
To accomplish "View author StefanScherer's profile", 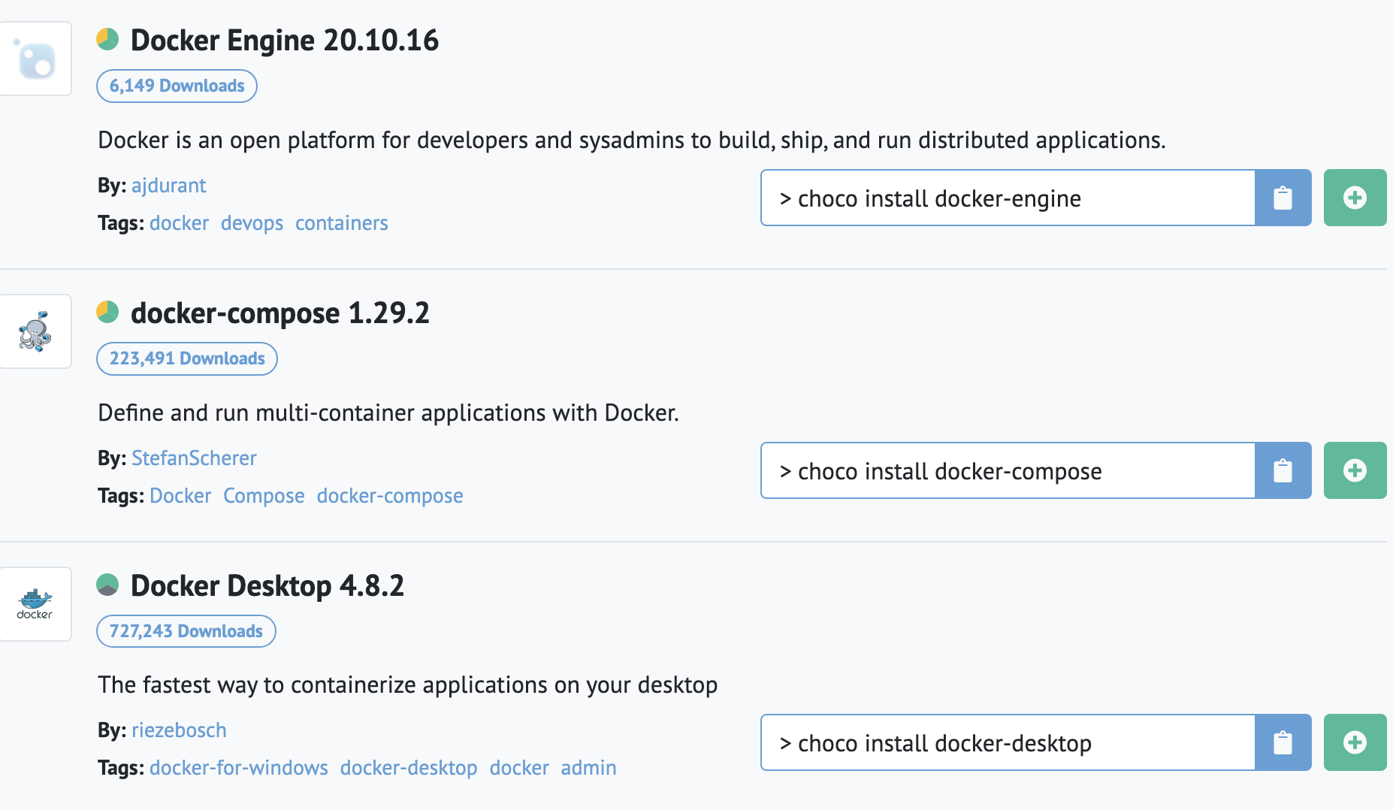I will [194, 458].
